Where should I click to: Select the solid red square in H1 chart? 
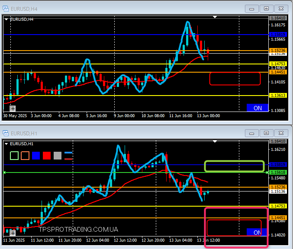pyautogui.click(x=47, y=156)
